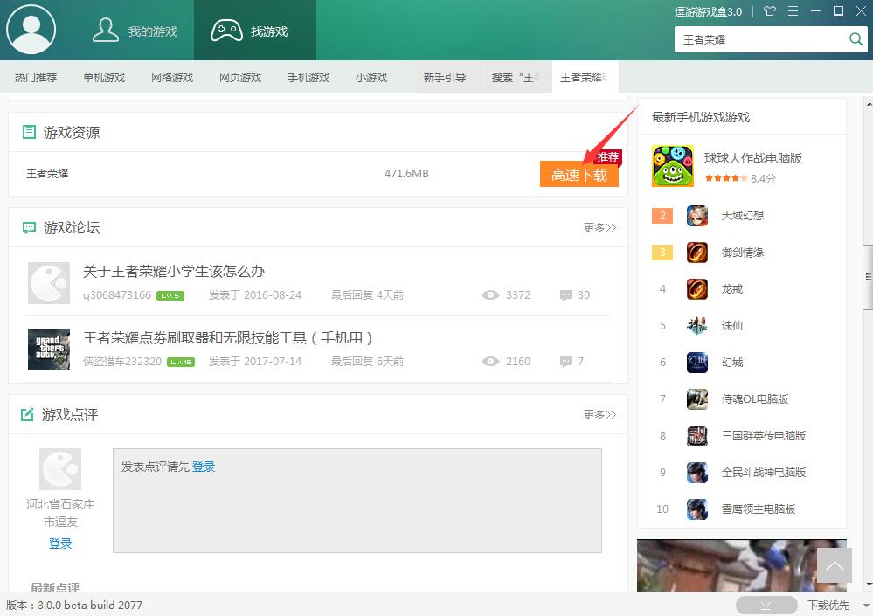Click the avatar of user q3068473166
The width and height of the screenshot is (873, 616).
pos(49,283)
